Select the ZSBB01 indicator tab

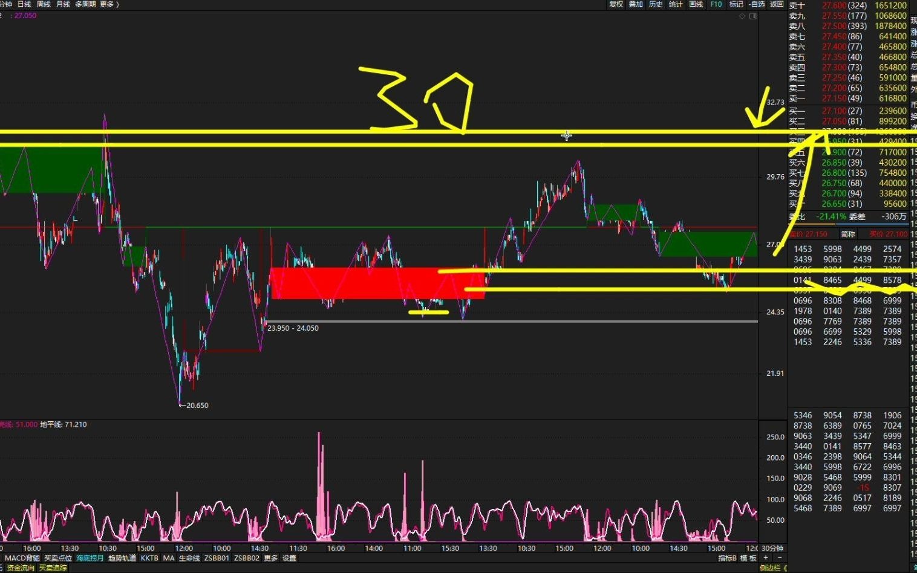coord(217,558)
